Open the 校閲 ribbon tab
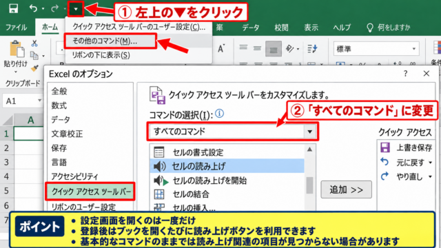441x248 pixels. (281, 28)
